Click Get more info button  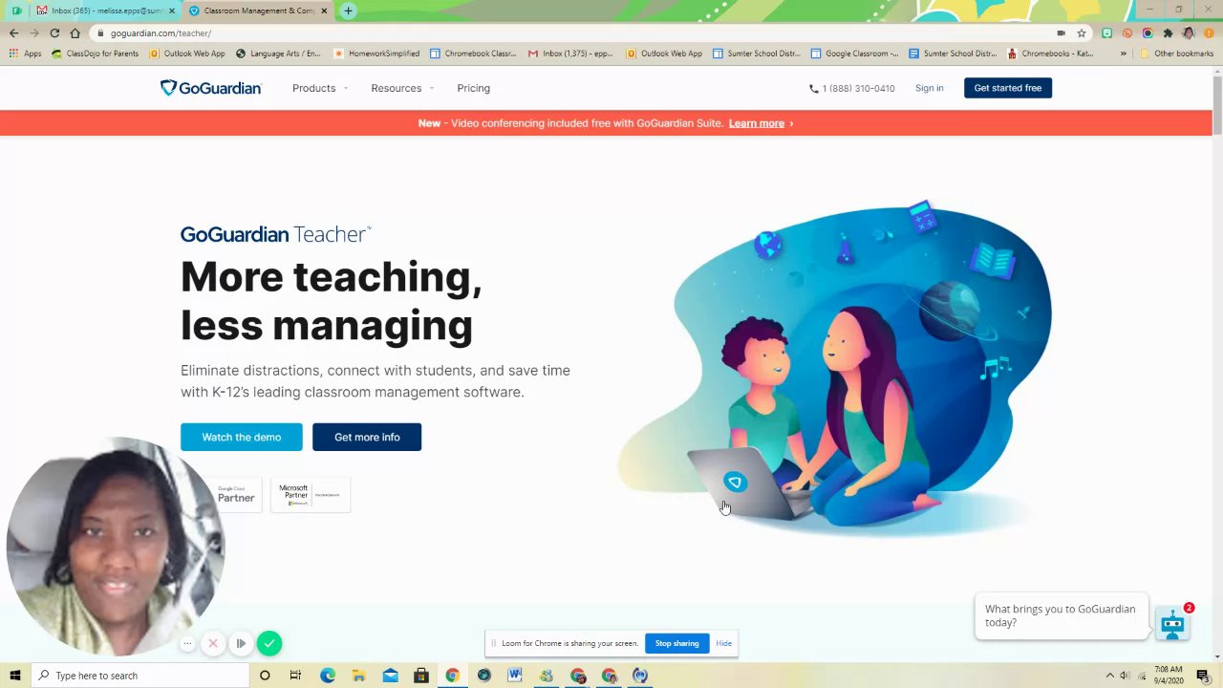367,437
